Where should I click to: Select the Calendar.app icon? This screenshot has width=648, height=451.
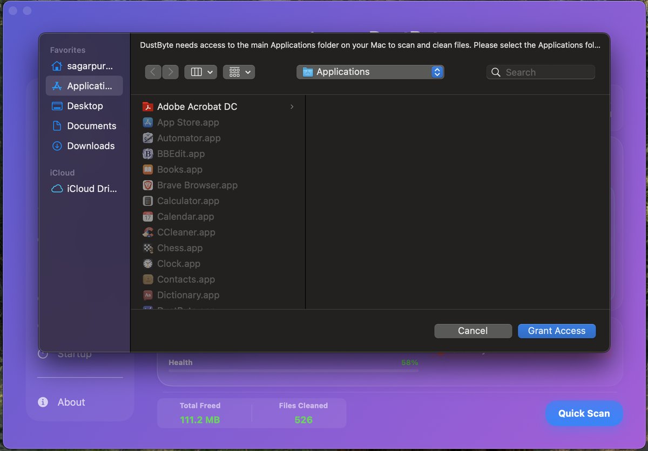click(x=148, y=216)
